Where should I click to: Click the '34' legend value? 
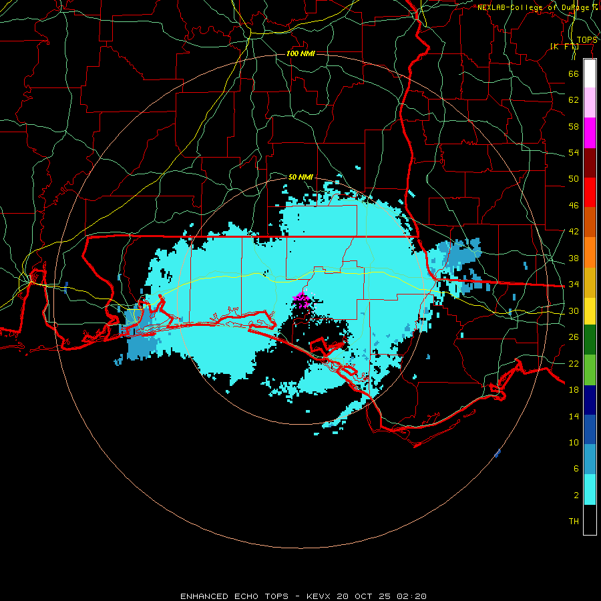(x=574, y=284)
